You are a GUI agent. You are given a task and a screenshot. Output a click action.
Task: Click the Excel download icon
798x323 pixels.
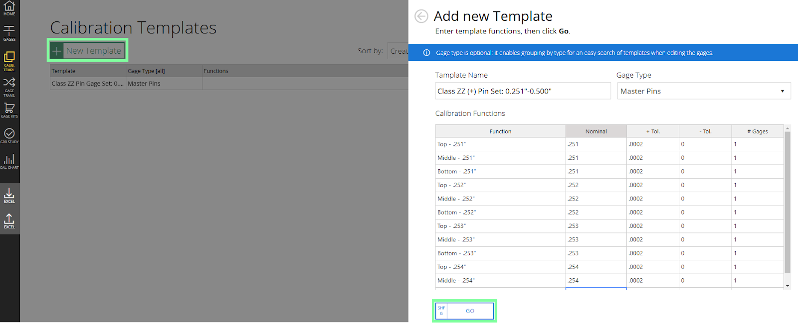[x=9, y=196]
